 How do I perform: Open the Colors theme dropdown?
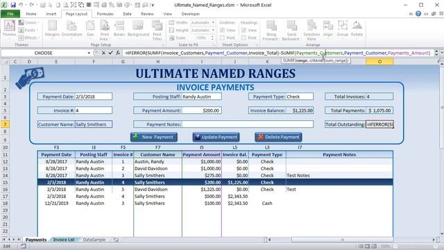(28, 22)
